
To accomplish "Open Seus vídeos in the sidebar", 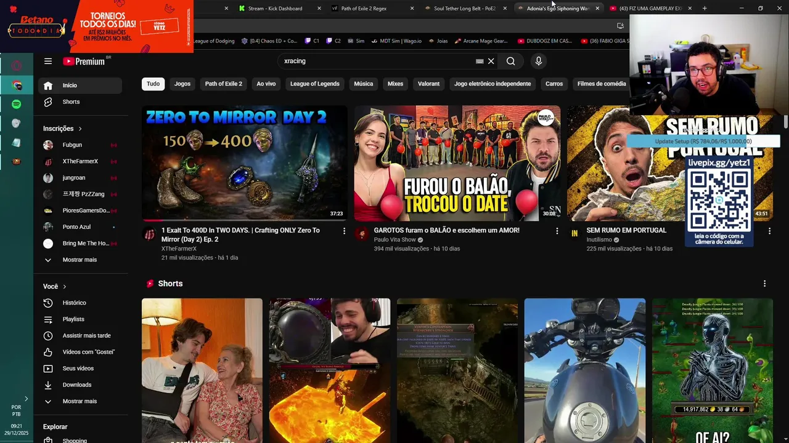I will pos(80,369).
